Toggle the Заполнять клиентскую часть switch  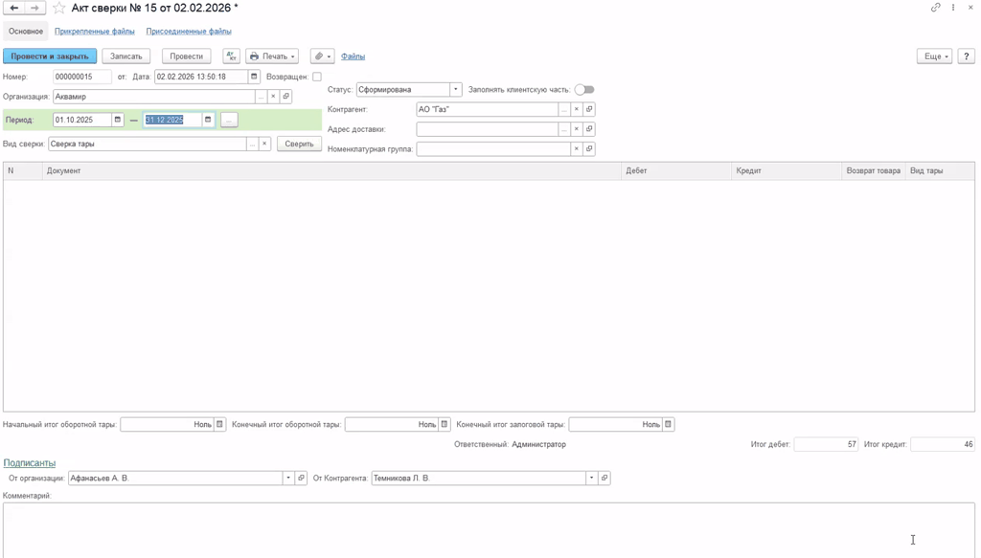click(584, 90)
